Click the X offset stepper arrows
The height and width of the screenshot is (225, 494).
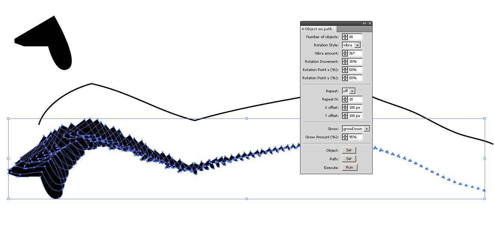pos(345,108)
